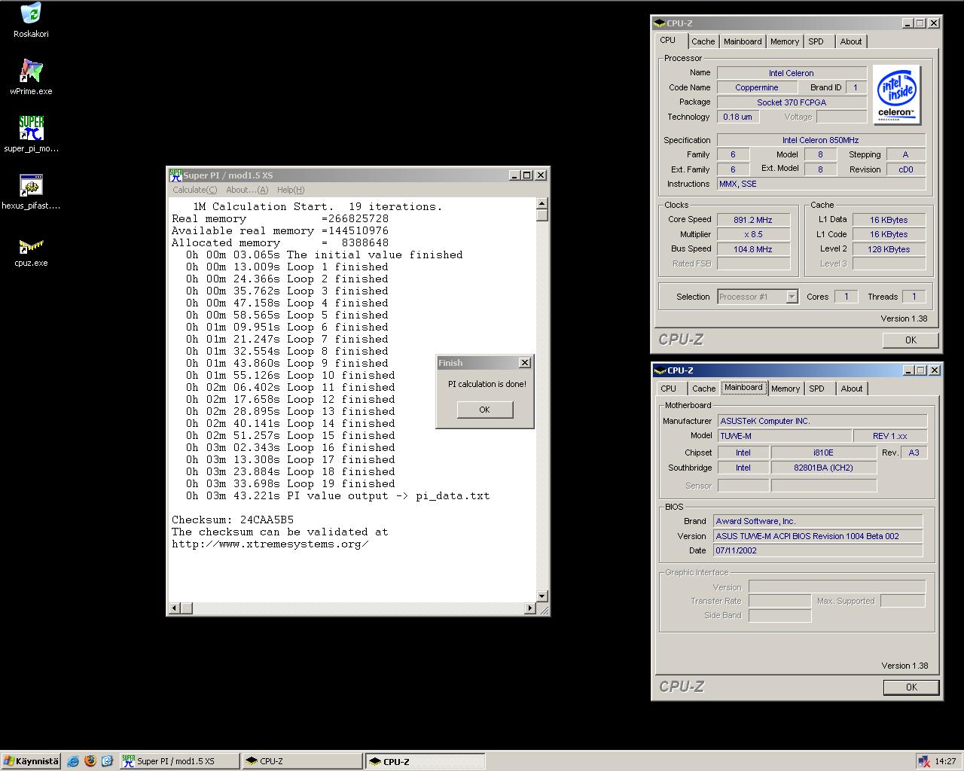Open the Help menu in Super PI
Screen dimensions: 964x771
click(291, 190)
